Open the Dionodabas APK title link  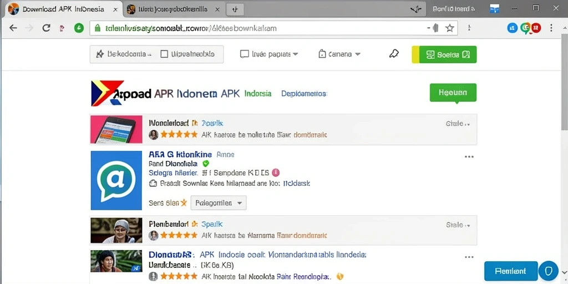click(x=257, y=255)
